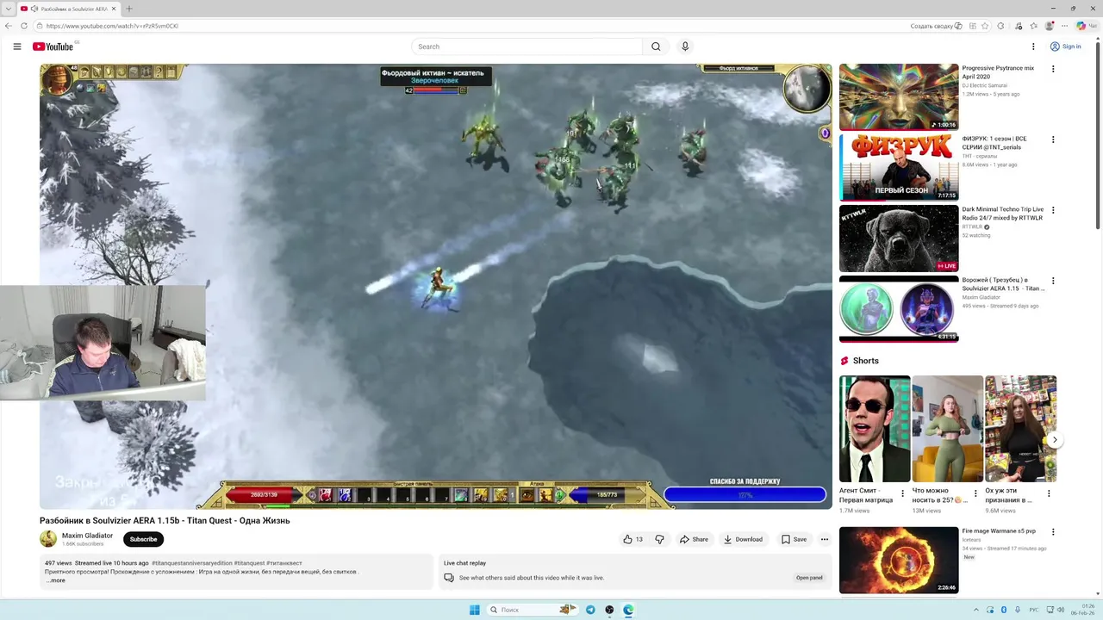Click Создать сводку in address bar

[x=937, y=26]
